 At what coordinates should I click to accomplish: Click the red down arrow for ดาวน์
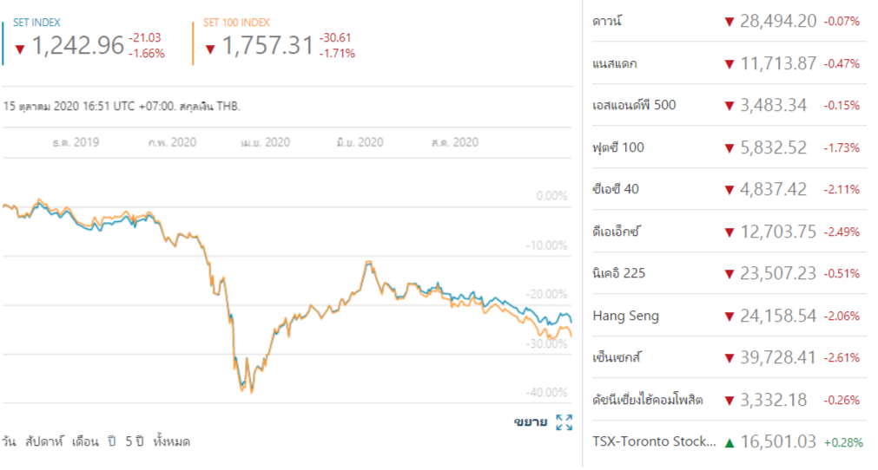tap(729, 22)
